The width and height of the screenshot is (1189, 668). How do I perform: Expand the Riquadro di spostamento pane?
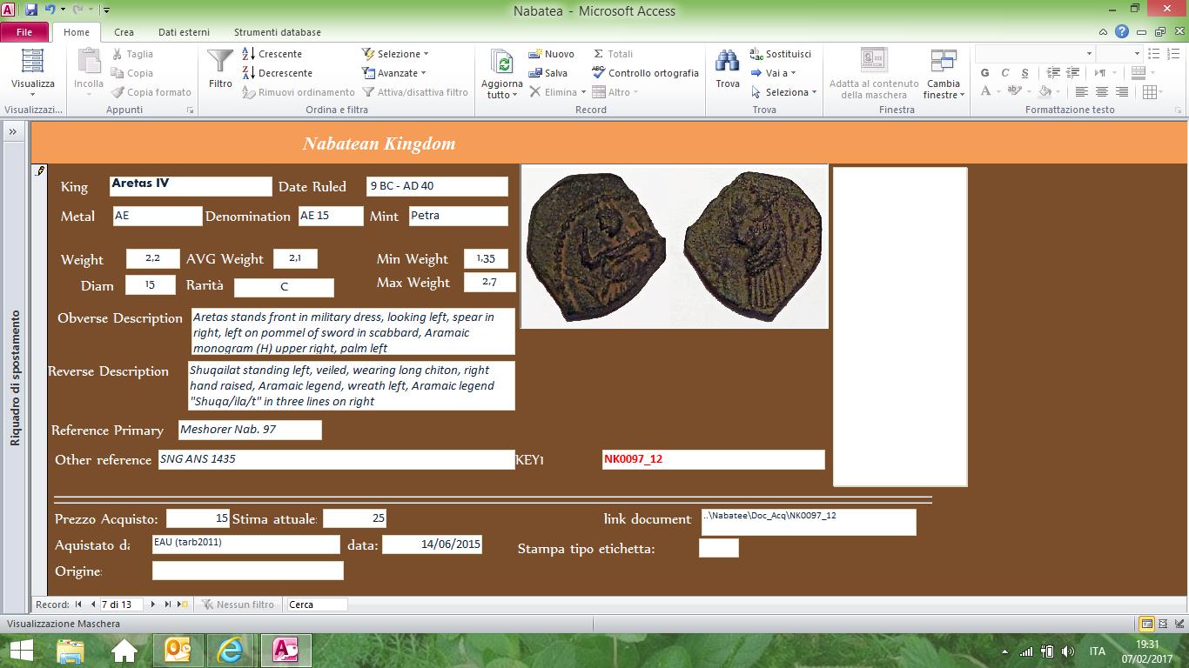[x=14, y=131]
